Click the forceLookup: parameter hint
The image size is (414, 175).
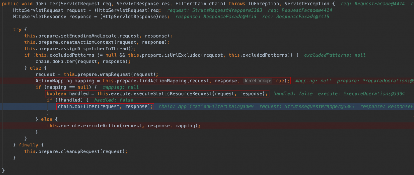coord(258,81)
